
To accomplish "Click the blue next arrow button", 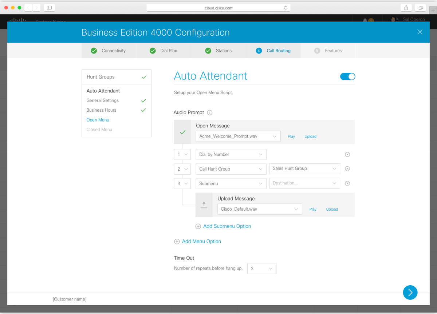I will click(410, 293).
